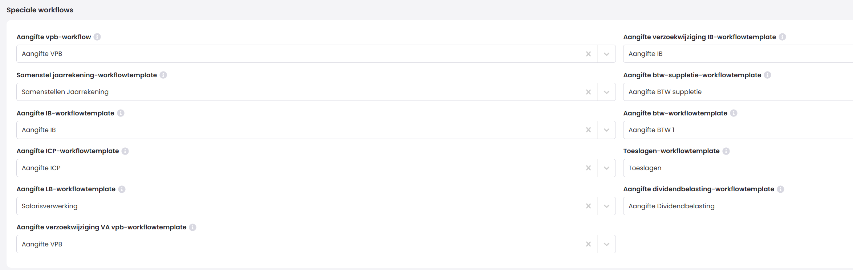Click info icon next to Aangifte btw-suppletie-workflowtemplate
This screenshot has width=853, height=270.
[768, 75]
